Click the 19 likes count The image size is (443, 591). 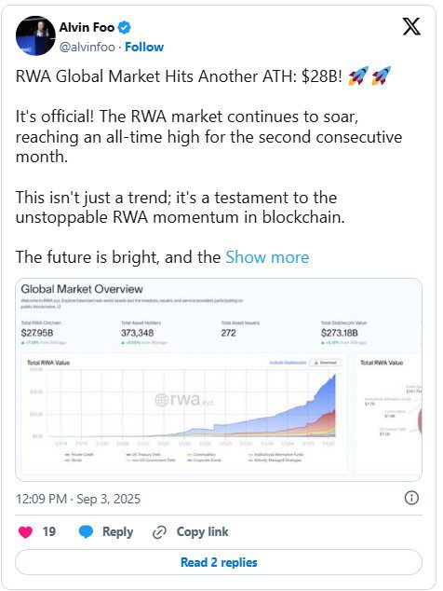click(x=49, y=532)
